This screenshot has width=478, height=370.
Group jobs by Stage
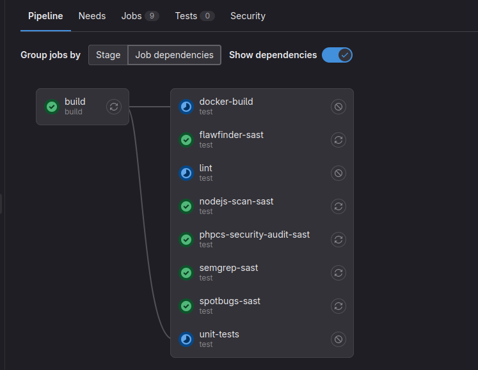[108, 55]
